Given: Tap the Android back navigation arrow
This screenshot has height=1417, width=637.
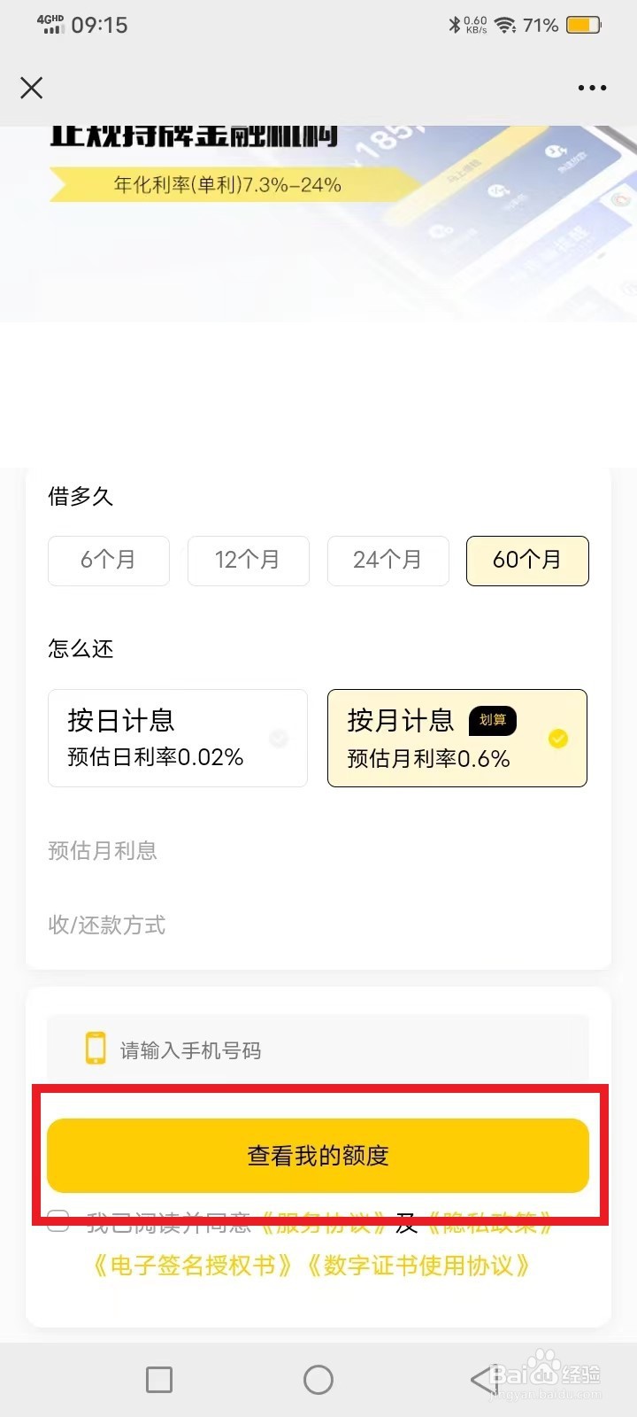Looking at the screenshot, I should [x=483, y=1379].
